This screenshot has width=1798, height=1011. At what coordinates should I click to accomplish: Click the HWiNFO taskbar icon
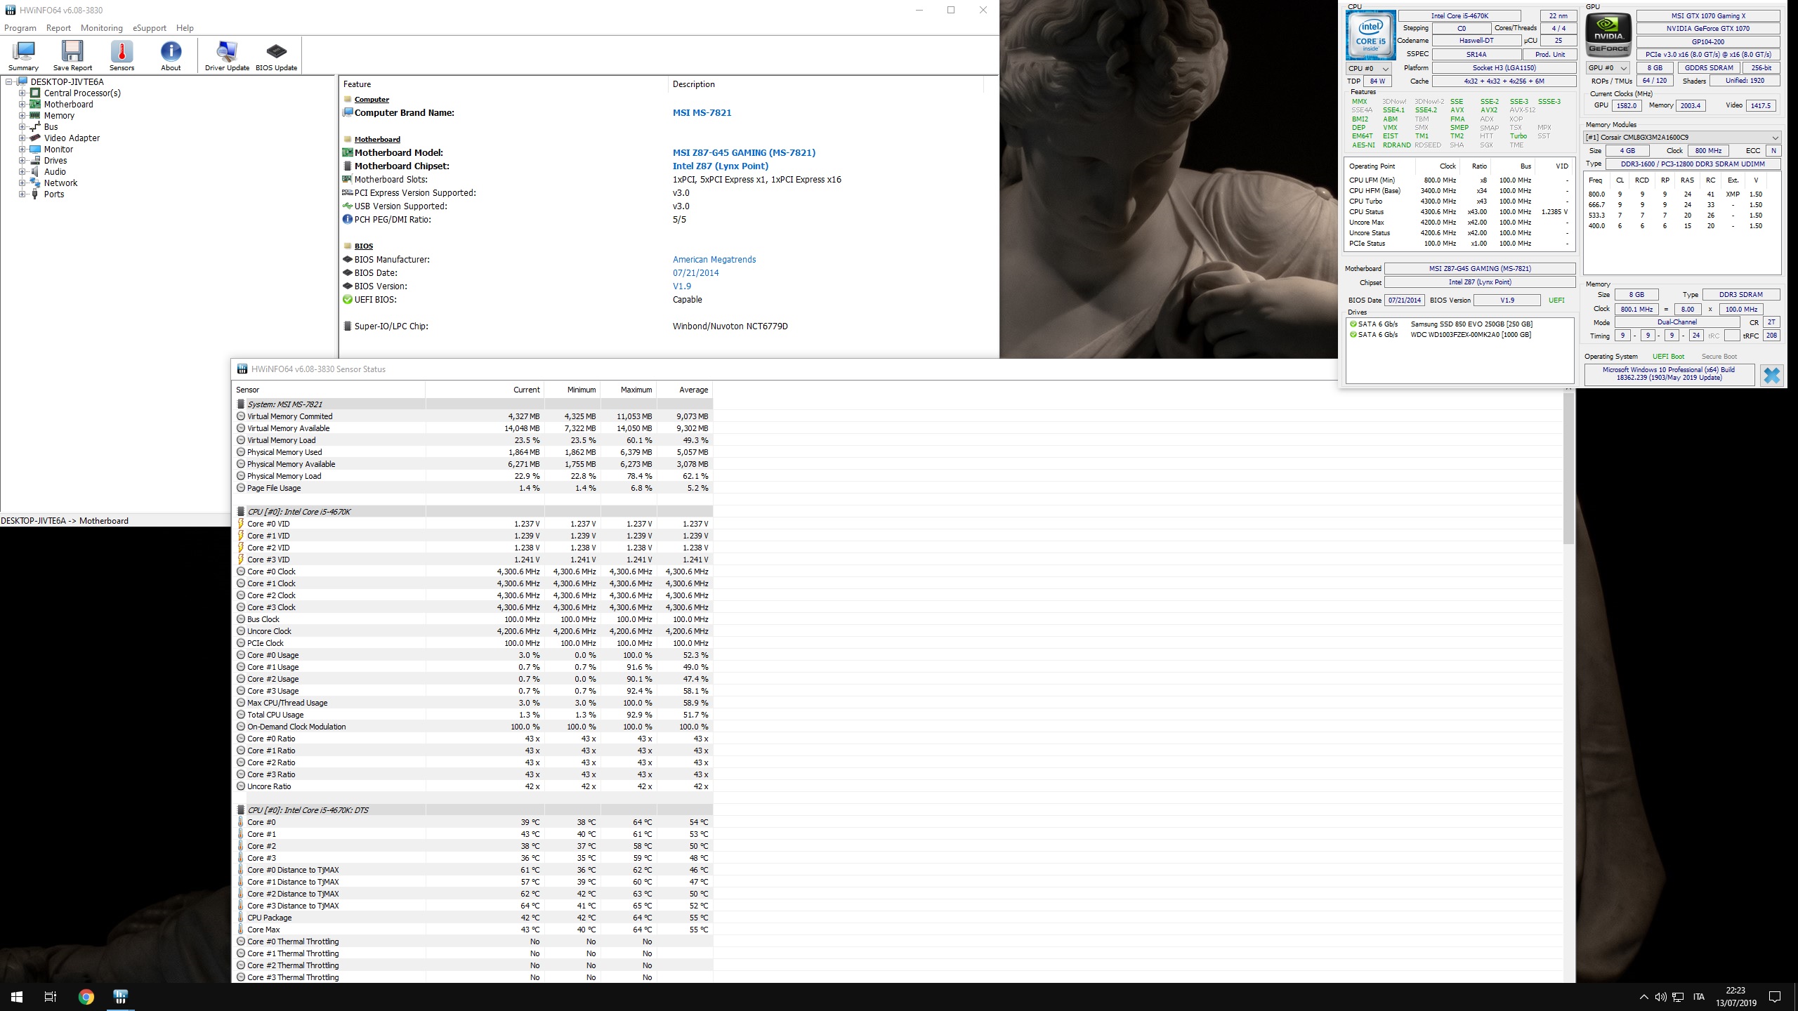(121, 997)
